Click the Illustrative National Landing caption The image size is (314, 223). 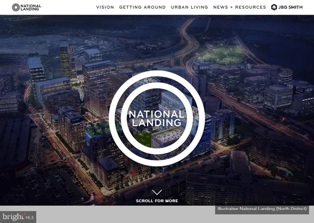tap(262, 209)
